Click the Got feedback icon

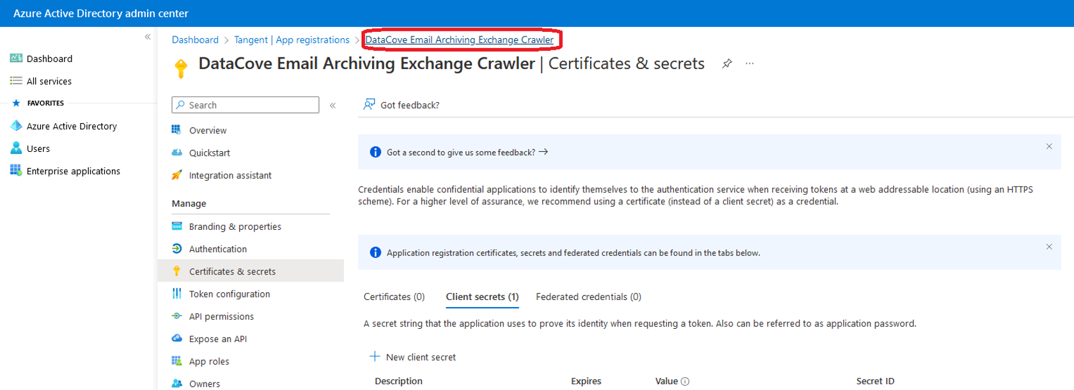pyautogui.click(x=370, y=105)
